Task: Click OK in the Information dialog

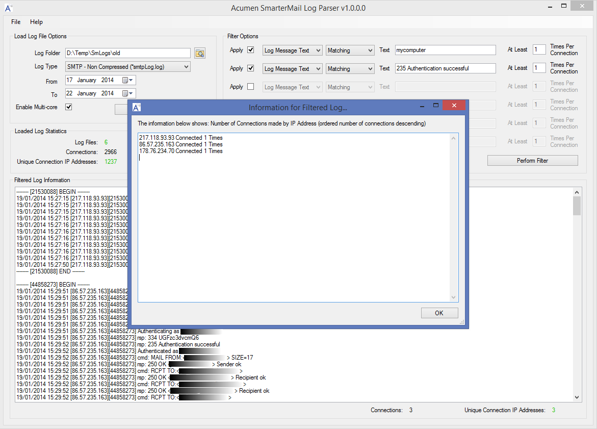Action: click(439, 313)
